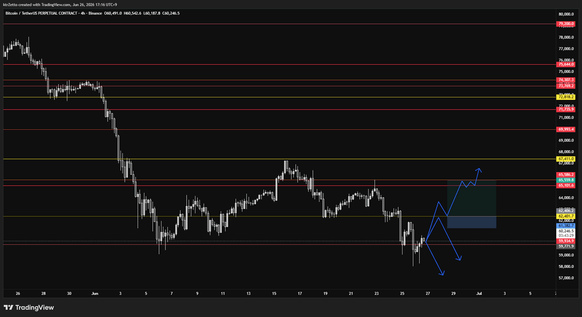The height and width of the screenshot is (317, 582).
Task: Click the 64,000.0 price axis tick
Action: click(566, 198)
